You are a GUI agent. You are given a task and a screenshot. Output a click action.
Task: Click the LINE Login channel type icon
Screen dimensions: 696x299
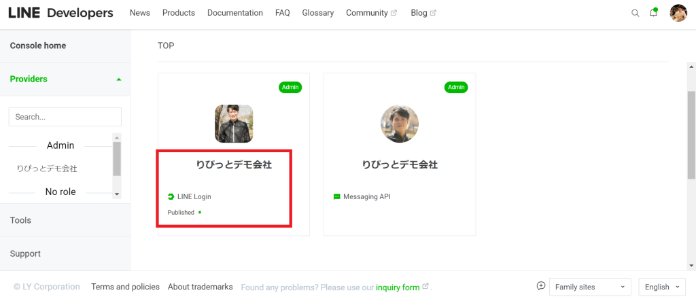[x=171, y=196]
